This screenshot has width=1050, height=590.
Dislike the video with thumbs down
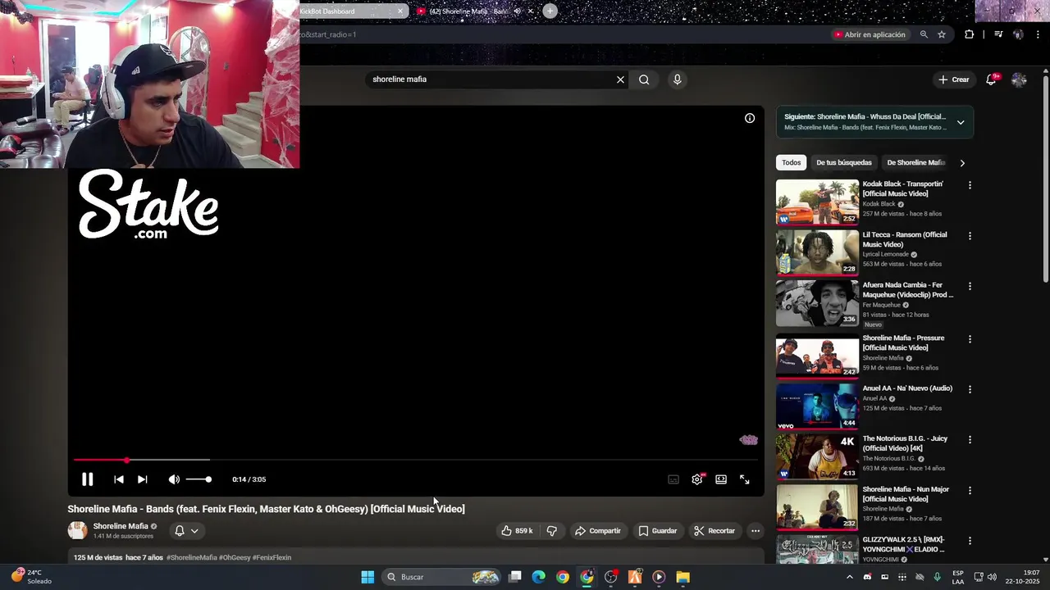tap(552, 531)
